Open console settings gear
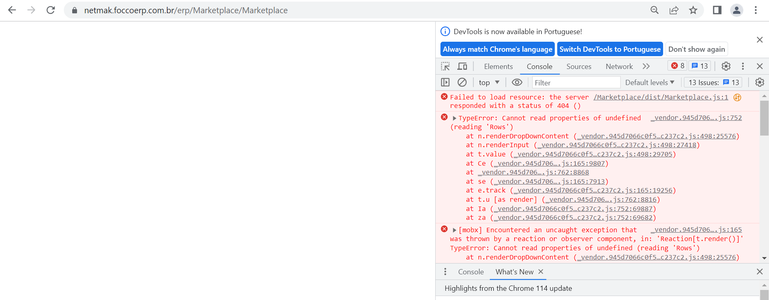The image size is (769, 300). coord(760,82)
